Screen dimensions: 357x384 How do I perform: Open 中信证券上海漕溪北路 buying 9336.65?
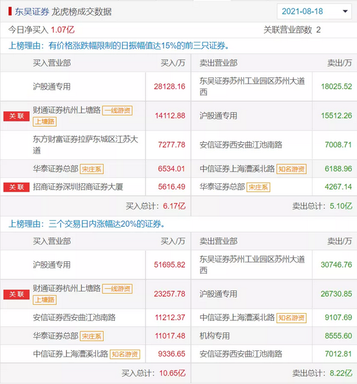[71, 354]
